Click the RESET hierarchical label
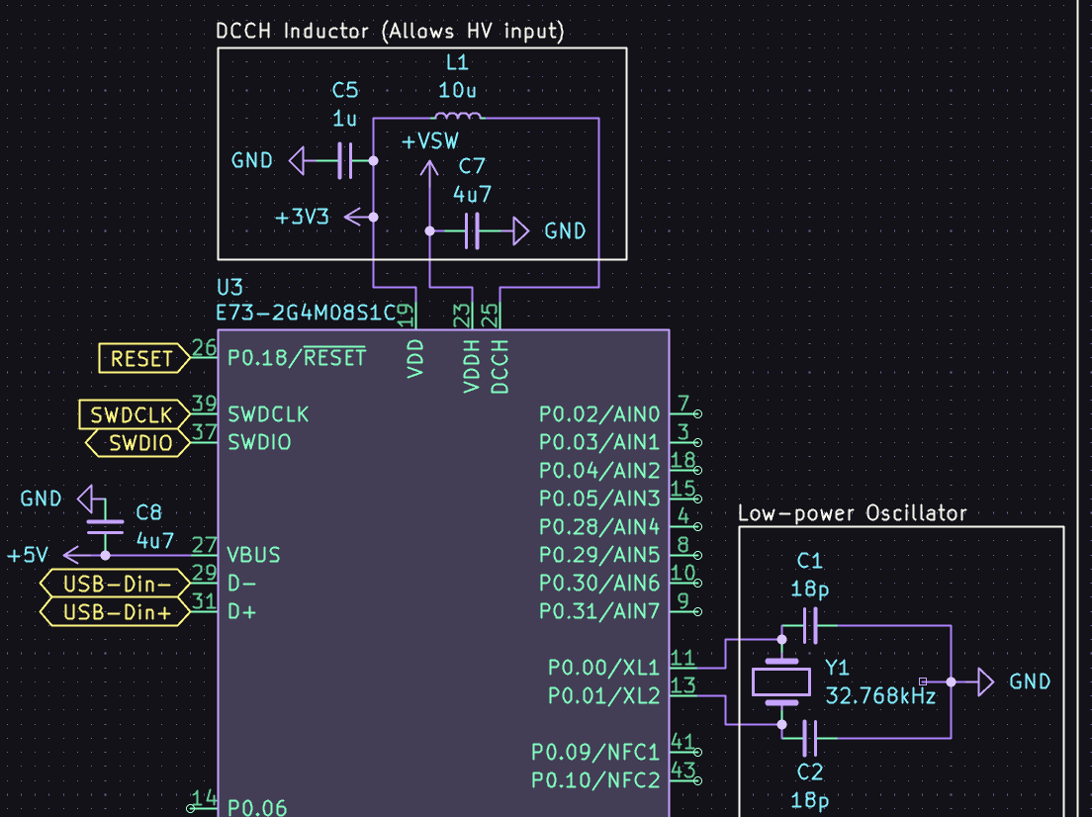The image size is (1092, 817). click(x=141, y=358)
